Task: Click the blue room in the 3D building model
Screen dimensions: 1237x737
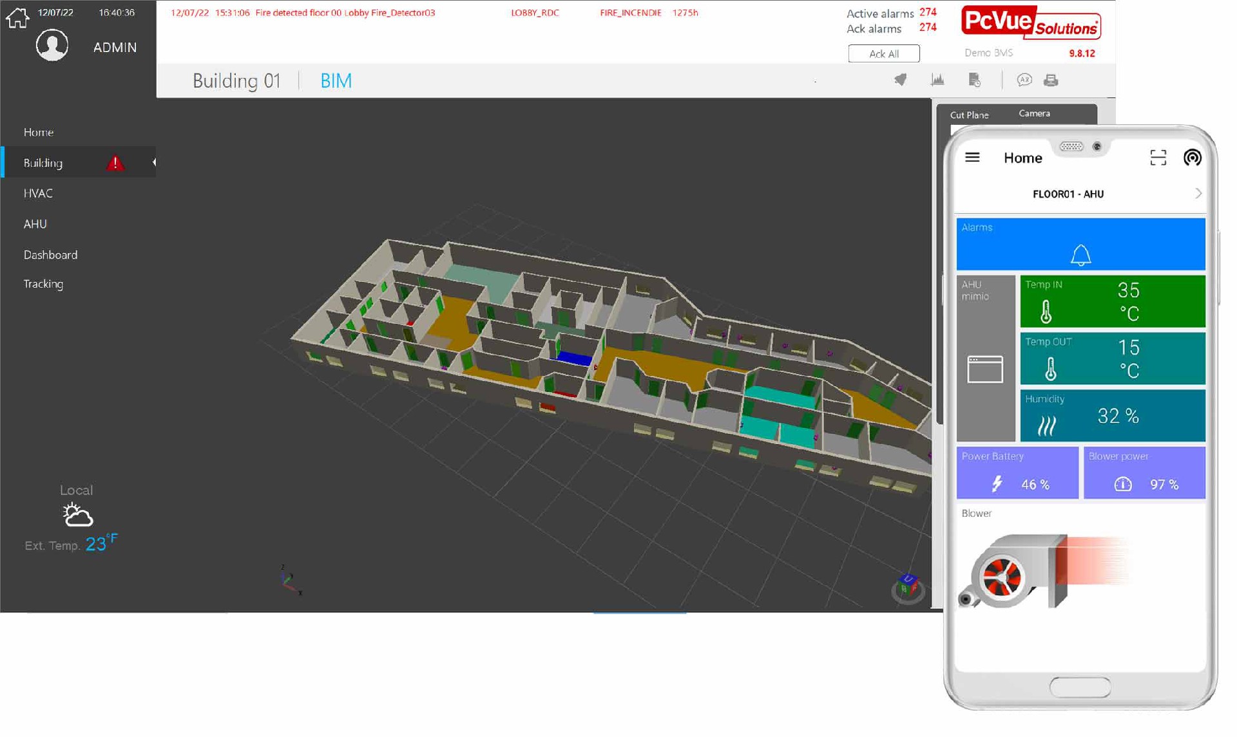Action: point(573,358)
